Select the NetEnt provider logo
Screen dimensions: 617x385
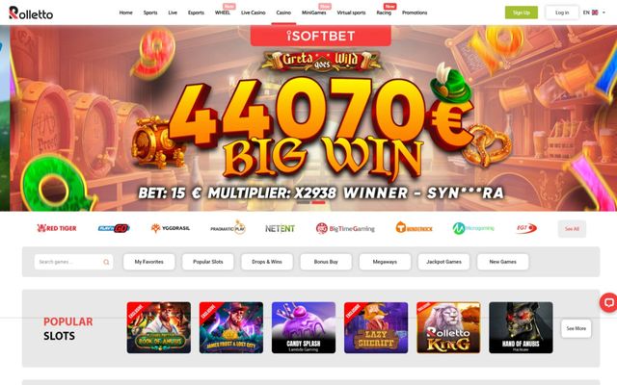pos(280,228)
